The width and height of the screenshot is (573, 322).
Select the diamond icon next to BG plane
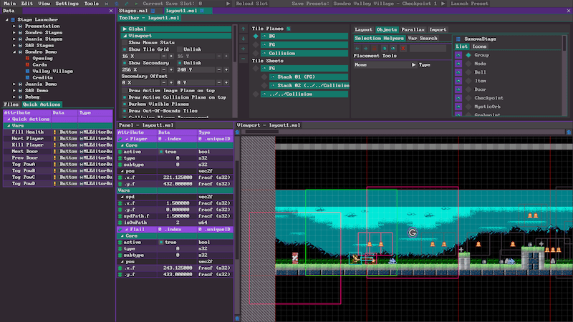point(256,35)
